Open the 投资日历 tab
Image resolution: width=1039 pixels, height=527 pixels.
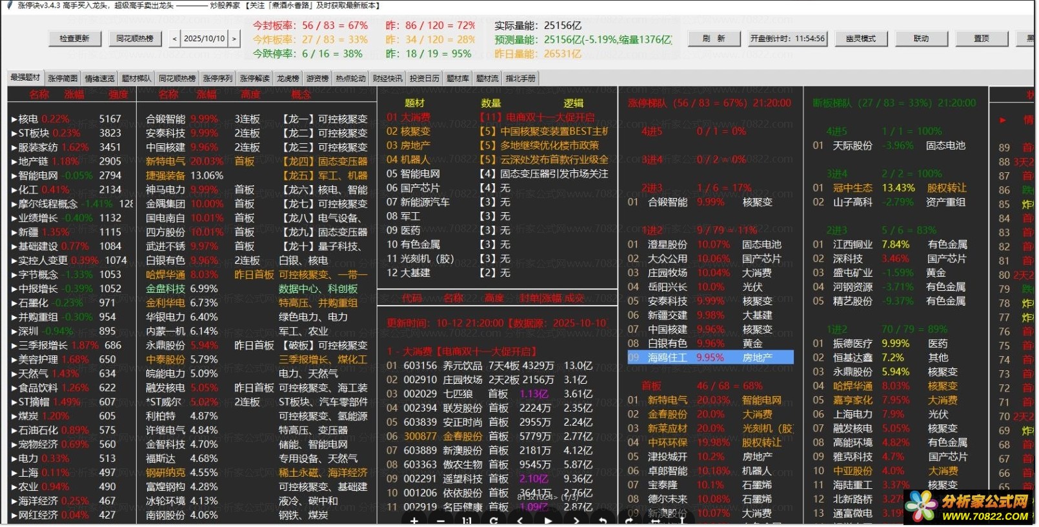424,78
